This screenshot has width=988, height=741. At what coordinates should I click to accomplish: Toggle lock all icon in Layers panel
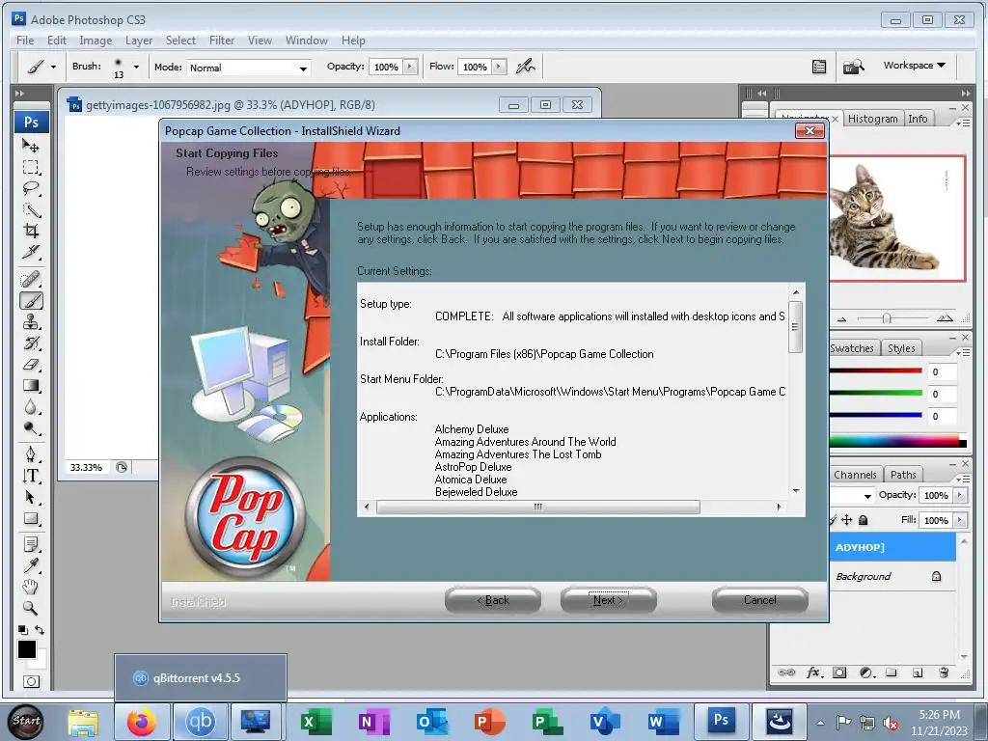[x=864, y=520]
